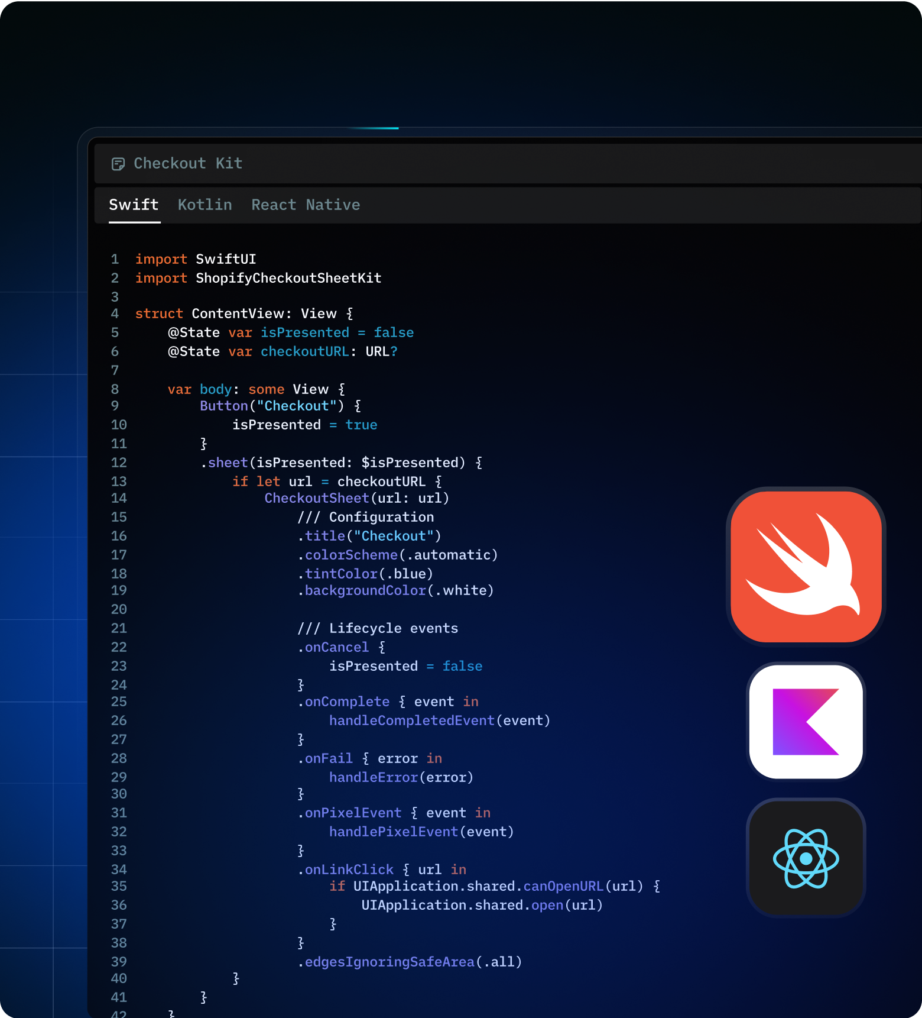Click the "CheckoutSheet(url: url)" line
This screenshot has height=1018, width=922.
tap(357, 498)
